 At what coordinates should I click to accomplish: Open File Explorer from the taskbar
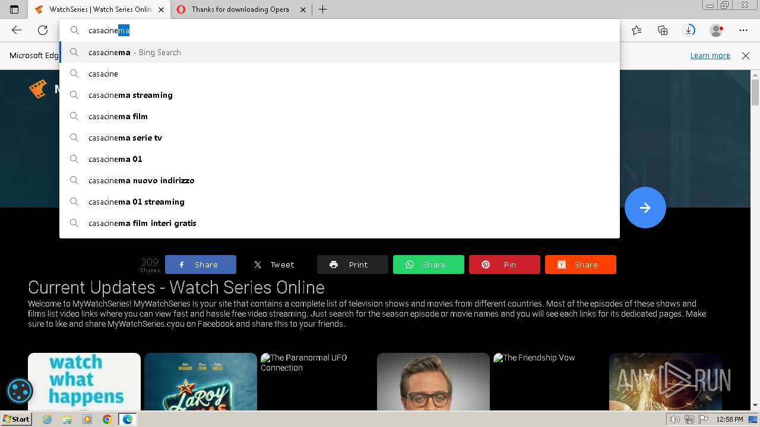coord(67,419)
